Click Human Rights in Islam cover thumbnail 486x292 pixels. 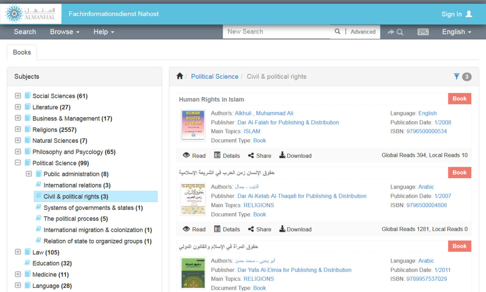[193, 125]
